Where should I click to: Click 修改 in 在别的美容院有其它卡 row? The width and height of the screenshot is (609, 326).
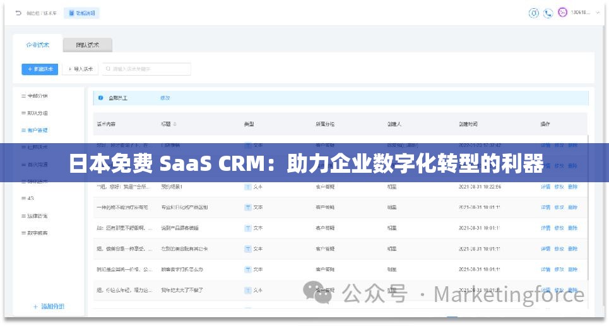(x=559, y=249)
